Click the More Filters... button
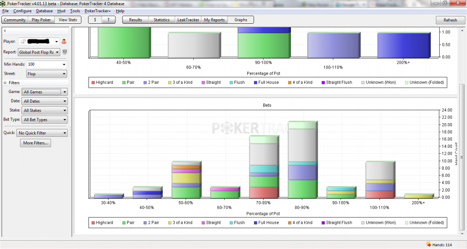 36,143
